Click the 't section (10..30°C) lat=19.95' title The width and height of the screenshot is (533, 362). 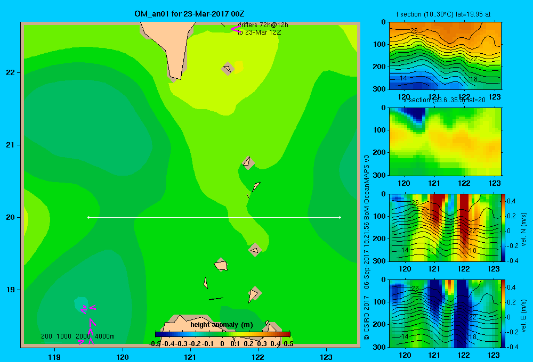click(x=443, y=14)
